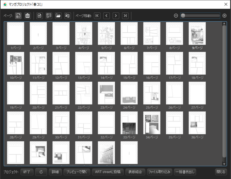Viewport: 231px width, 179px height.
Task: Select page 3 thumbnail
Action: coord(61,33)
